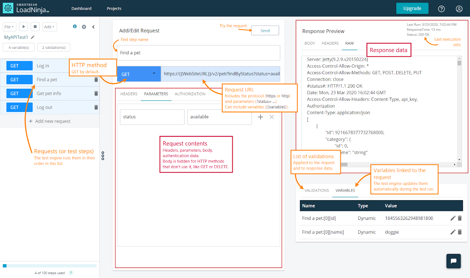The height and width of the screenshot is (278, 470).
Task: Expand the Add dropdown menu
Action: pyautogui.click(x=49, y=27)
